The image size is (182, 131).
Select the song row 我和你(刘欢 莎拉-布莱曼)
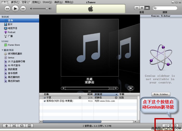pyautogui.click(x=88, y=101)
